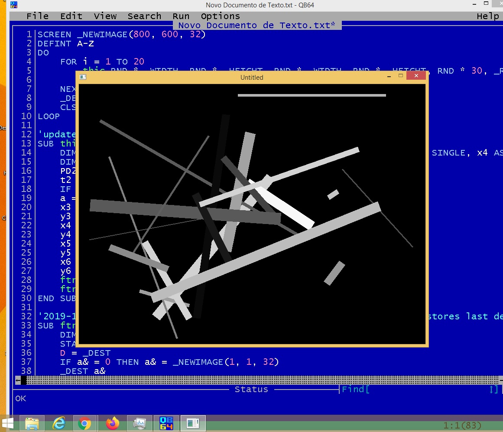Screen dimensions: 503x432
Task: Click the QB64 title bar app icon
Action: click(x=15, y=5)
